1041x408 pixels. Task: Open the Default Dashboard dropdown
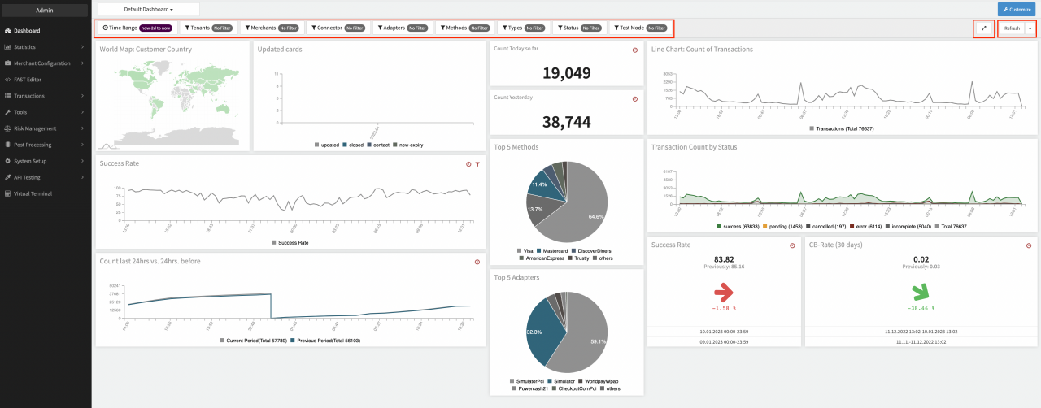[x=148, y=9]
